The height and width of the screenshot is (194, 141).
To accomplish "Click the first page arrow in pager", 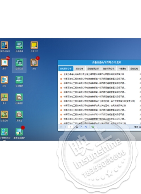I will [x=61, y=127].
